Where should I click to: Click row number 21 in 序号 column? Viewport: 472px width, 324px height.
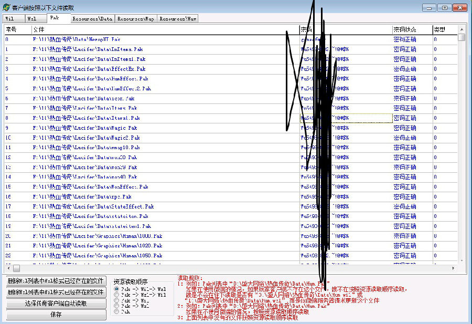pos(8,246)
